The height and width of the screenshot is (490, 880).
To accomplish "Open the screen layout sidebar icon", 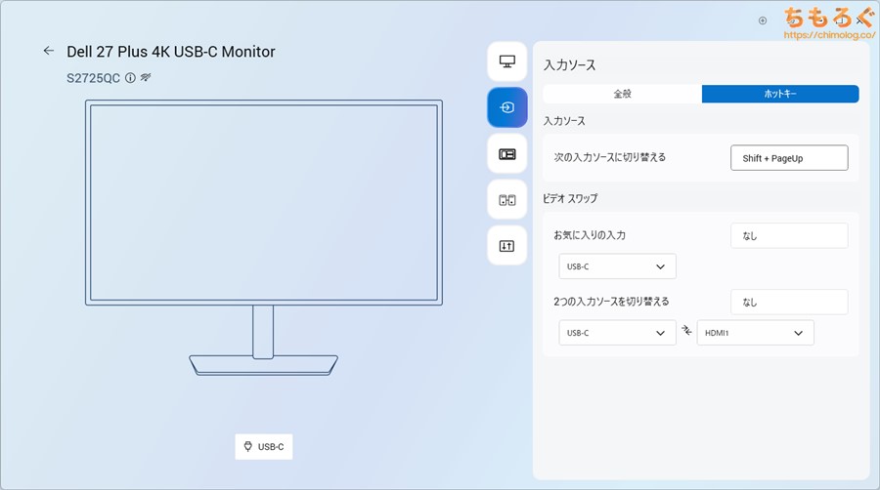I will coord(506,153).
